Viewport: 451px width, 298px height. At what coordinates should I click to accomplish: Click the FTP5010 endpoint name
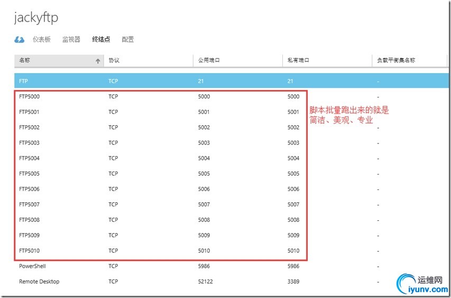click(x=29, y=250)
